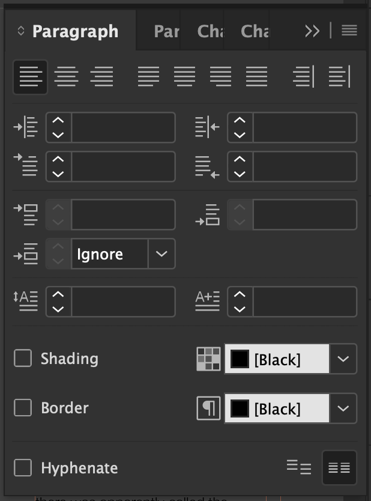This screenshot has width=371, height=501.
Task: Click the shading pattern icon next to Shading
Action: click(x=208, y=359)
